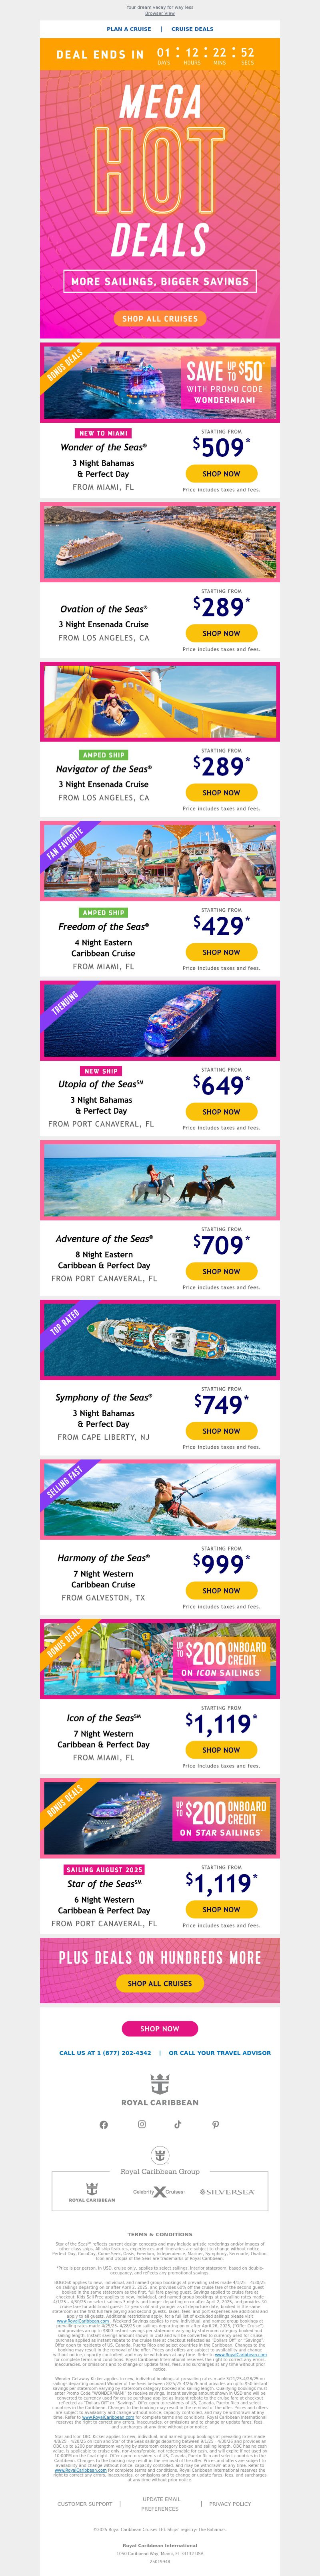Click the Royal Caribbean crown-anchor logo above social icons

coord(160,2090)
